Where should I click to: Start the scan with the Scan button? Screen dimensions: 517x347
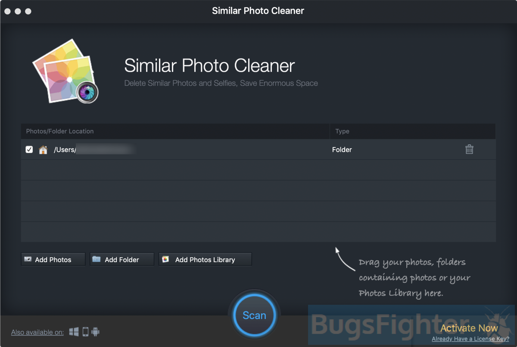(254, 315)
